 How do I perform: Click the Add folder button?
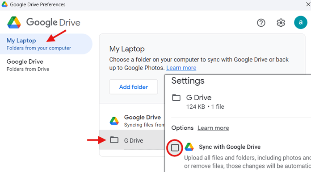click(134, 87)
